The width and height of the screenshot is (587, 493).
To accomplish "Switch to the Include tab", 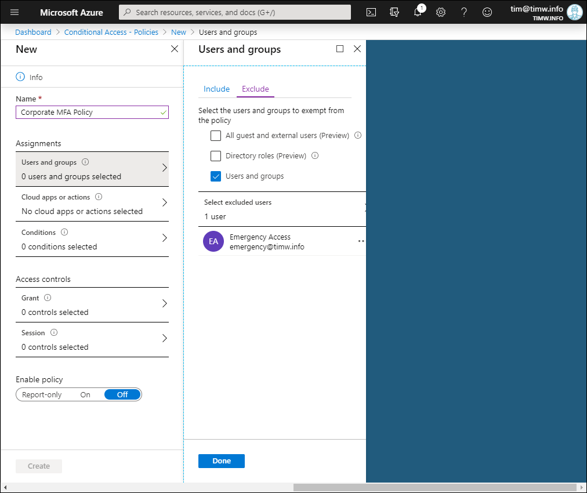I will tap(216, 89).
